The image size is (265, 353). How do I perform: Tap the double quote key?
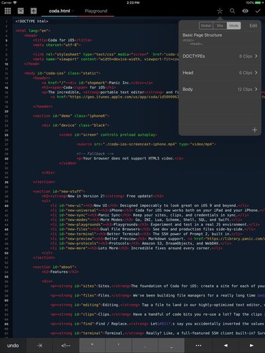(x=92, y=346)
